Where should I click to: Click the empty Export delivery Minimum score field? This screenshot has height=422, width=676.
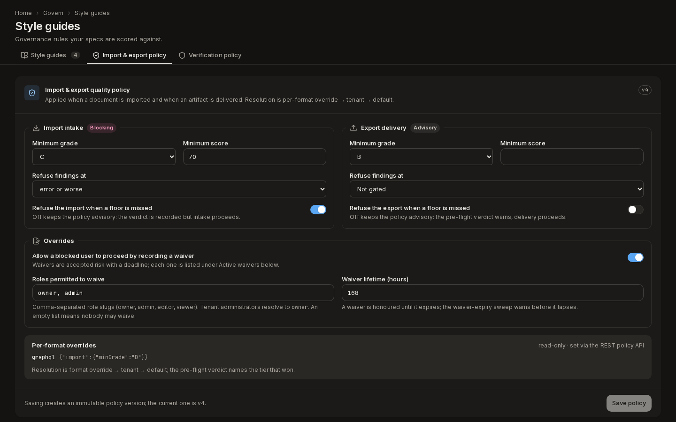tap(572, 157)
